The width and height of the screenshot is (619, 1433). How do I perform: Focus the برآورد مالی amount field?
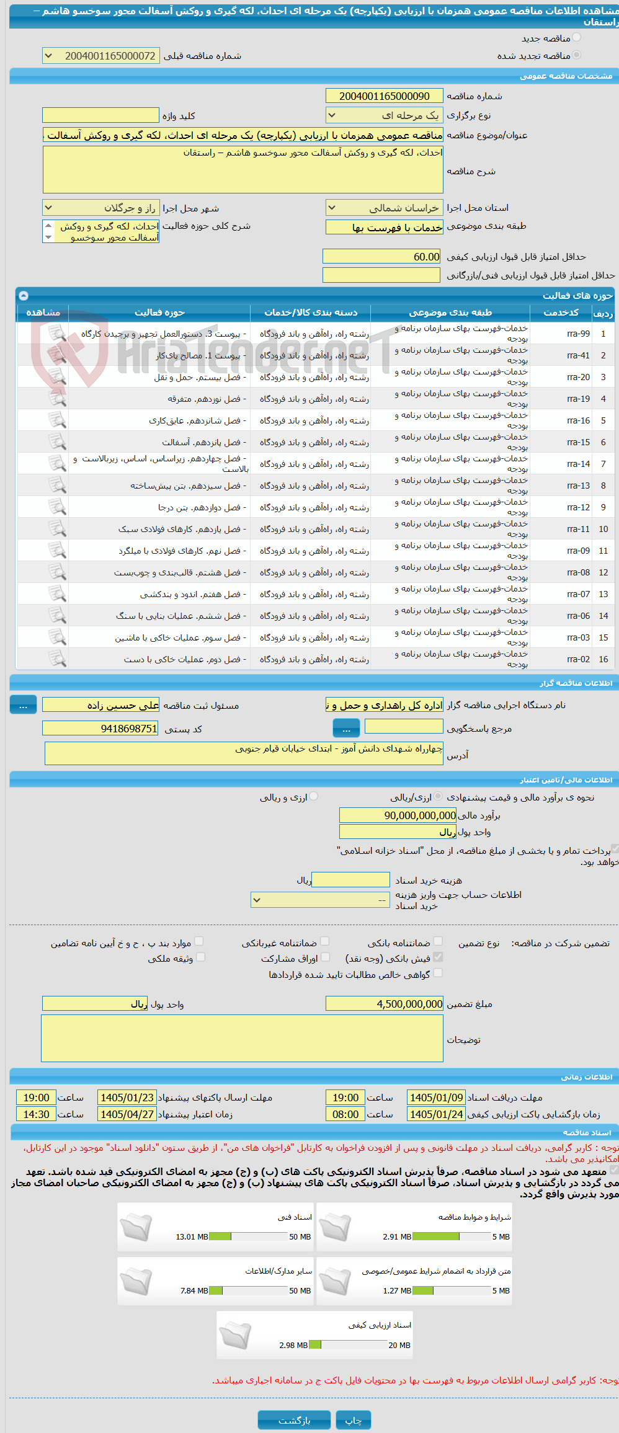(398, 815)
